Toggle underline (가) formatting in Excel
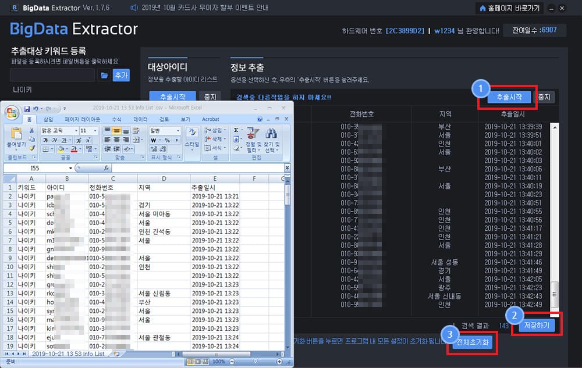Image resolution: width=582 pixels, height=368 pixels. [x=64, y=140]
